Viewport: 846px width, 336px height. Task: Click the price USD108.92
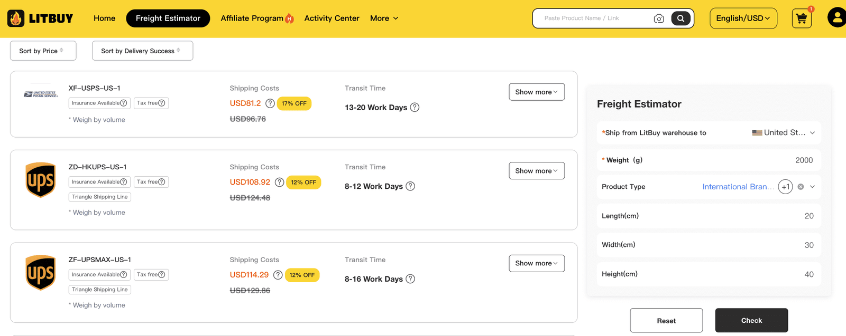point(250,183)
